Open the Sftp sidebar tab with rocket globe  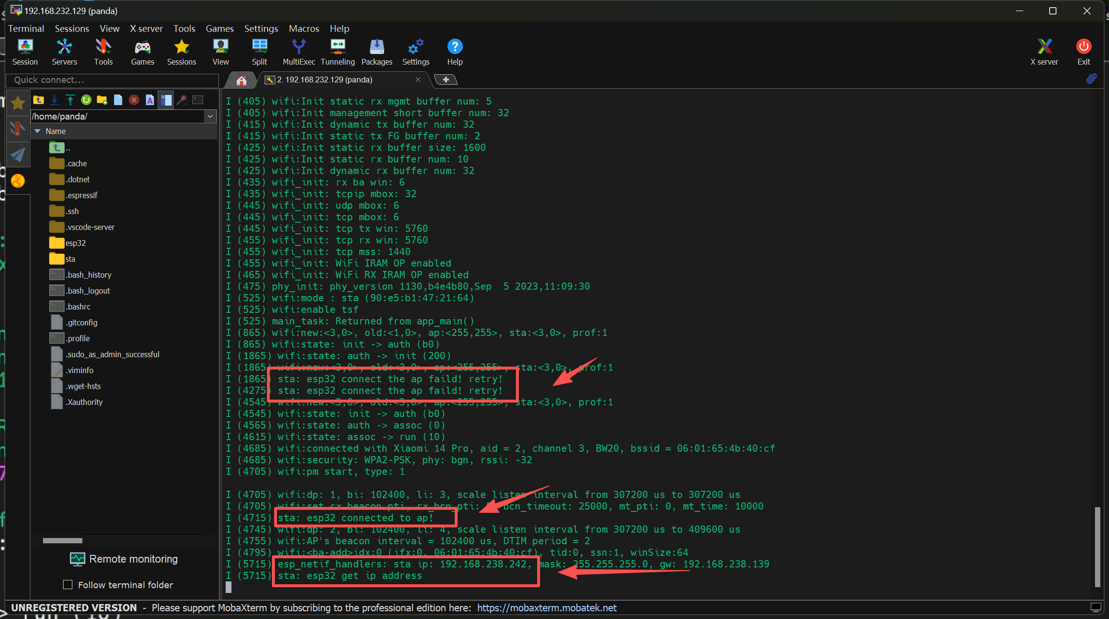pyautogui.click(x=18, y=181)
